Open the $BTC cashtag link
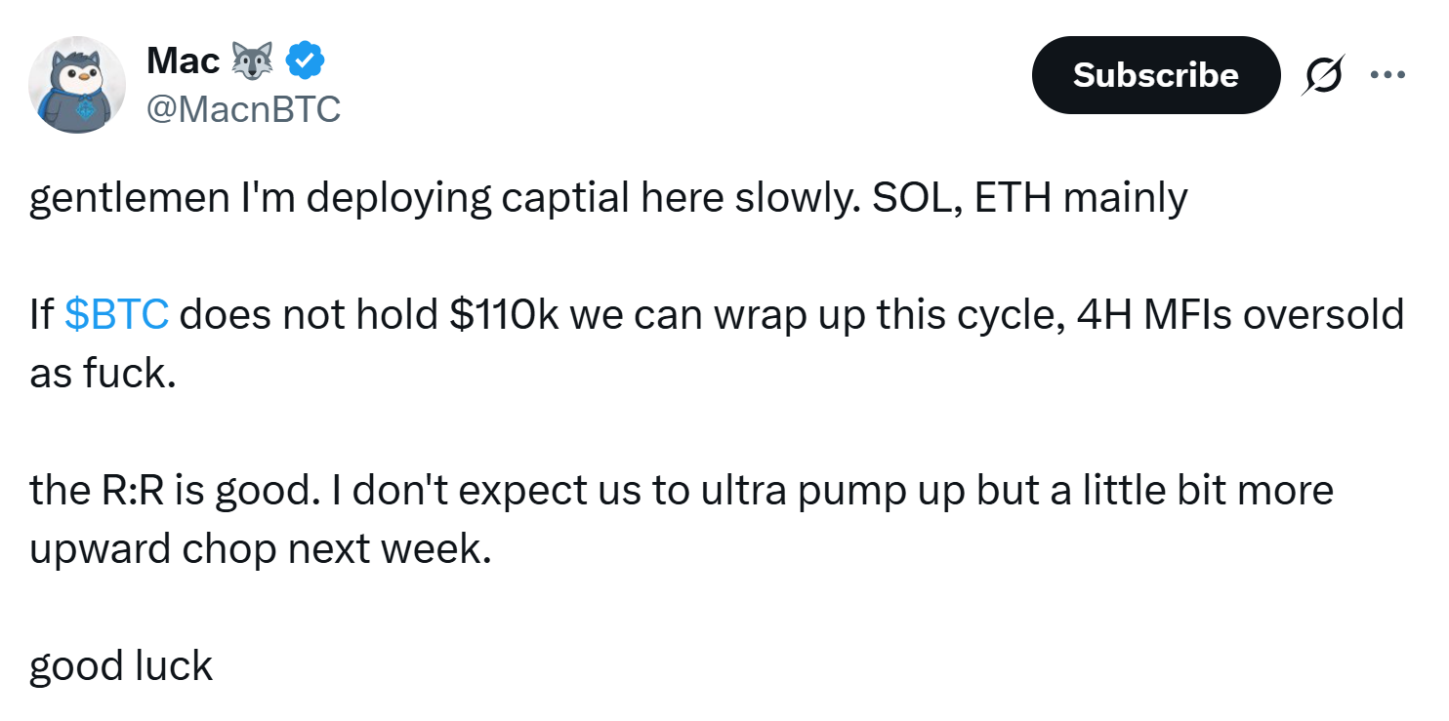Image resolution: width=1449 pixels, height=721 pixels. (x=116, y=313)
